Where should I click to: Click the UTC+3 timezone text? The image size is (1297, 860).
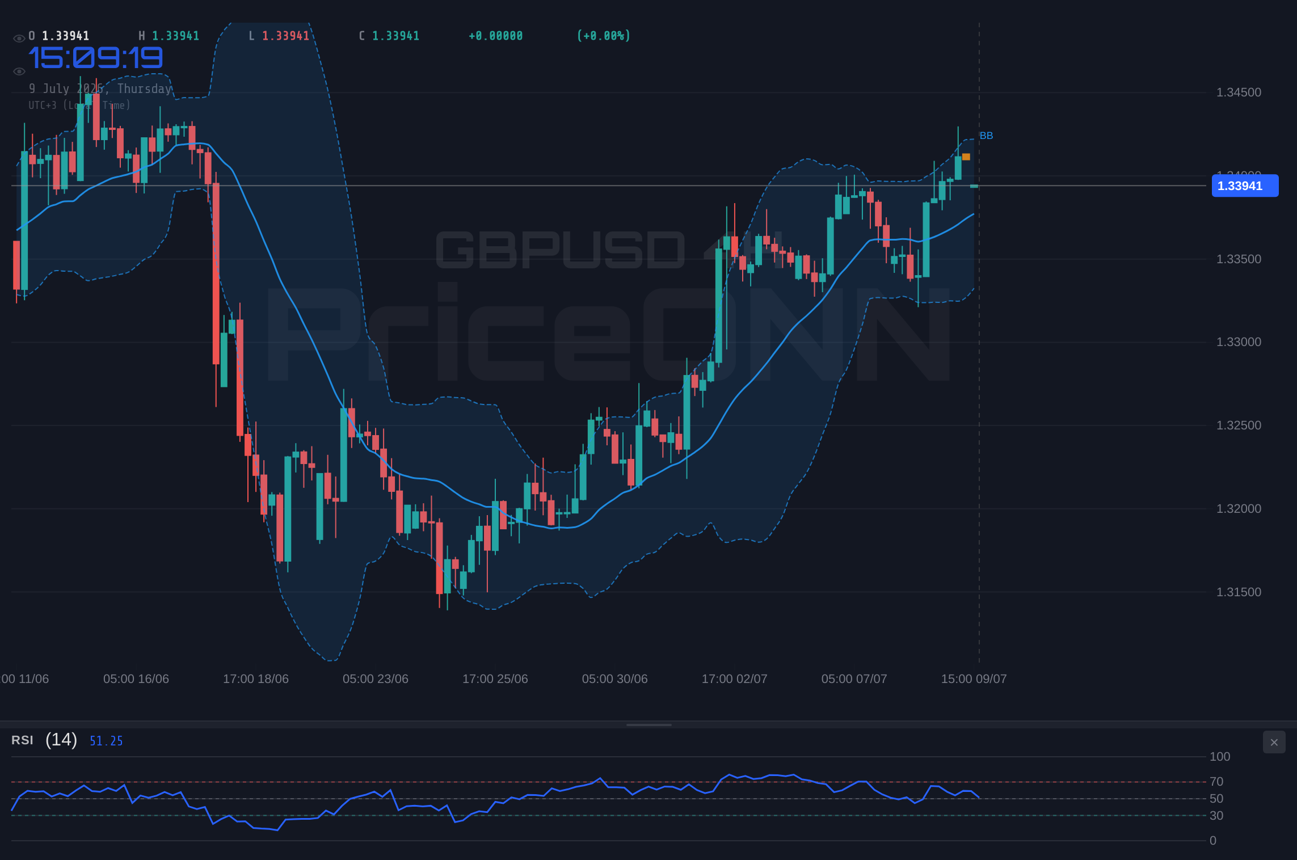click(79, 105)
